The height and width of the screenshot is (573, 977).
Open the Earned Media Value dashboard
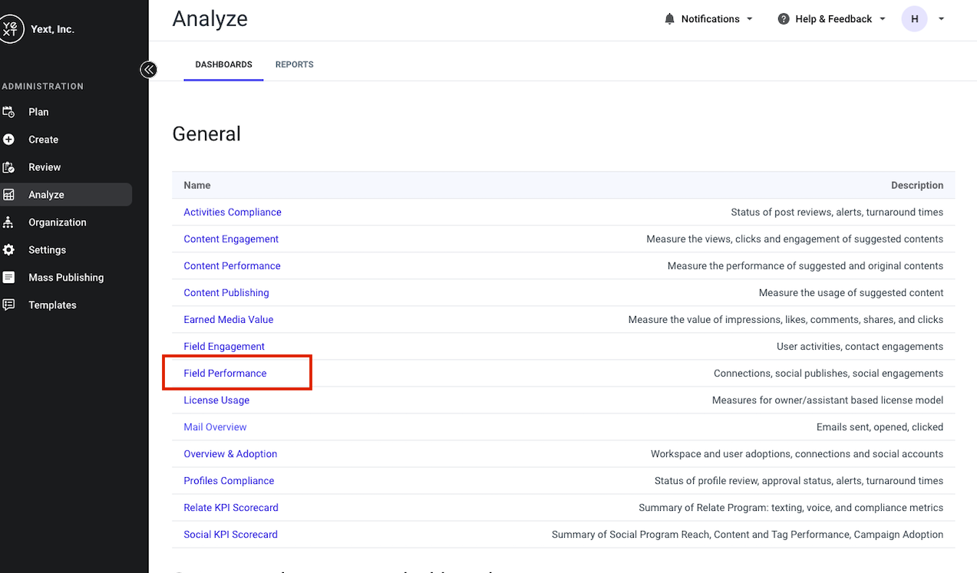click(x=229, y=320)
